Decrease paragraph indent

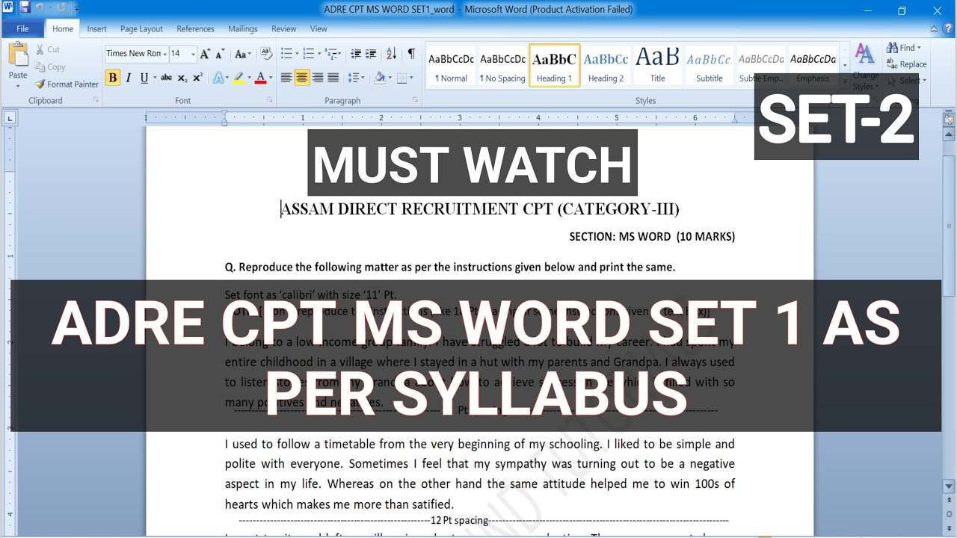pos(356,54)
